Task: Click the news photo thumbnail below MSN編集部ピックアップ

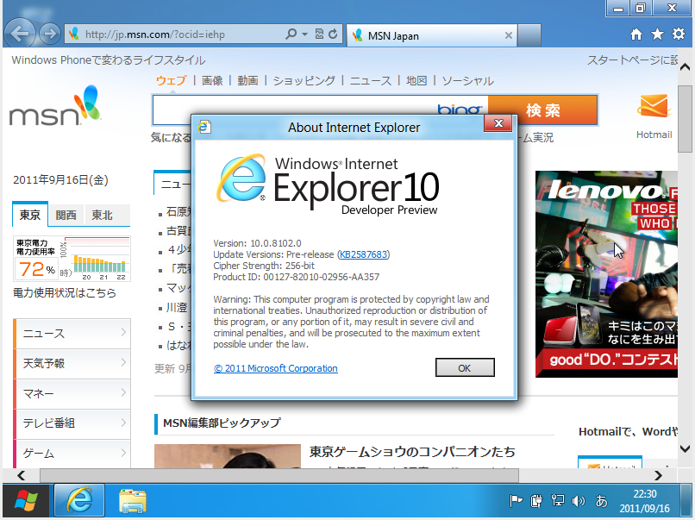Action: (228, 456)
